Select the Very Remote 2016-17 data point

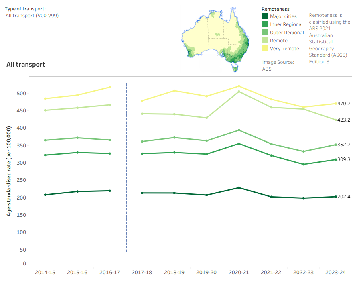[110, 87]
